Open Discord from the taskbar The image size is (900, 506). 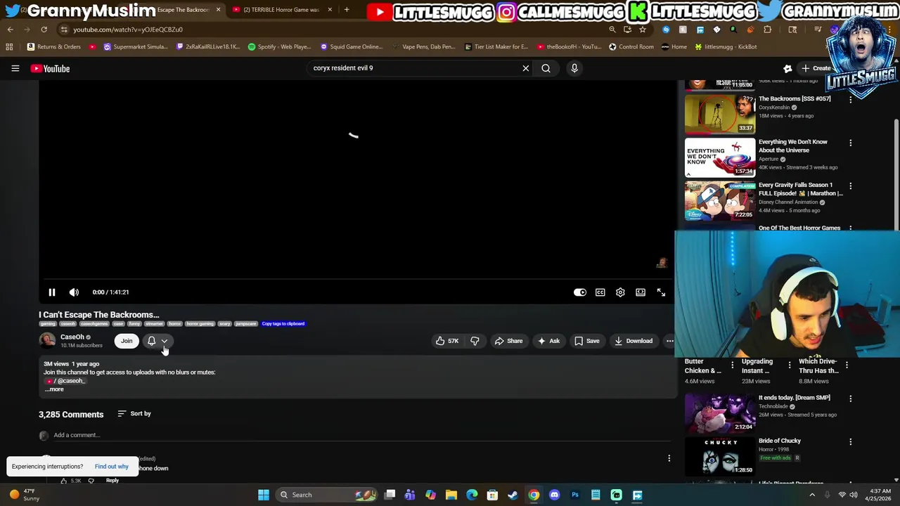(x=554, y=495)
